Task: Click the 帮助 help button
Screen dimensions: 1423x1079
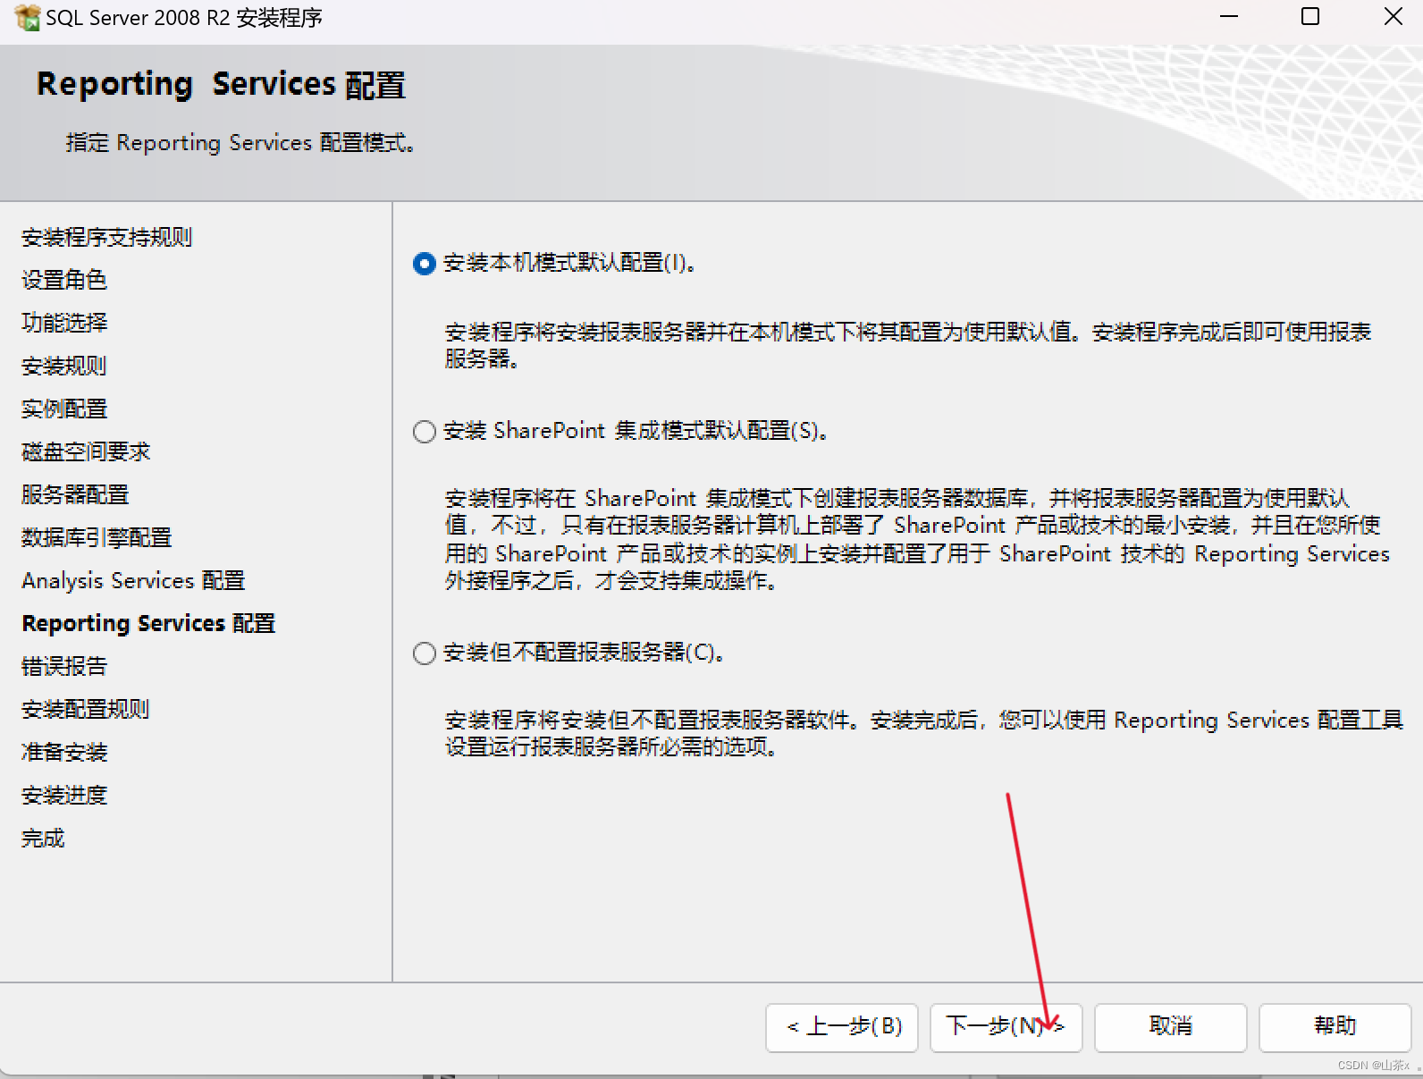Action: coord(1335,1027)
